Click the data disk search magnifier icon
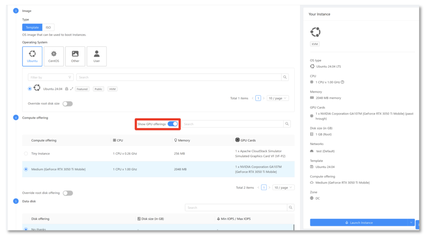This screenshot has height=237, width=425. tap(291, 208)
